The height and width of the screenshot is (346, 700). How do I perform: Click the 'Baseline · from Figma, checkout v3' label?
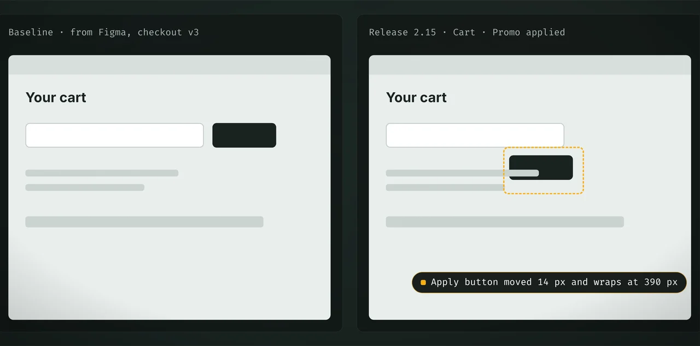pos(104,32)
